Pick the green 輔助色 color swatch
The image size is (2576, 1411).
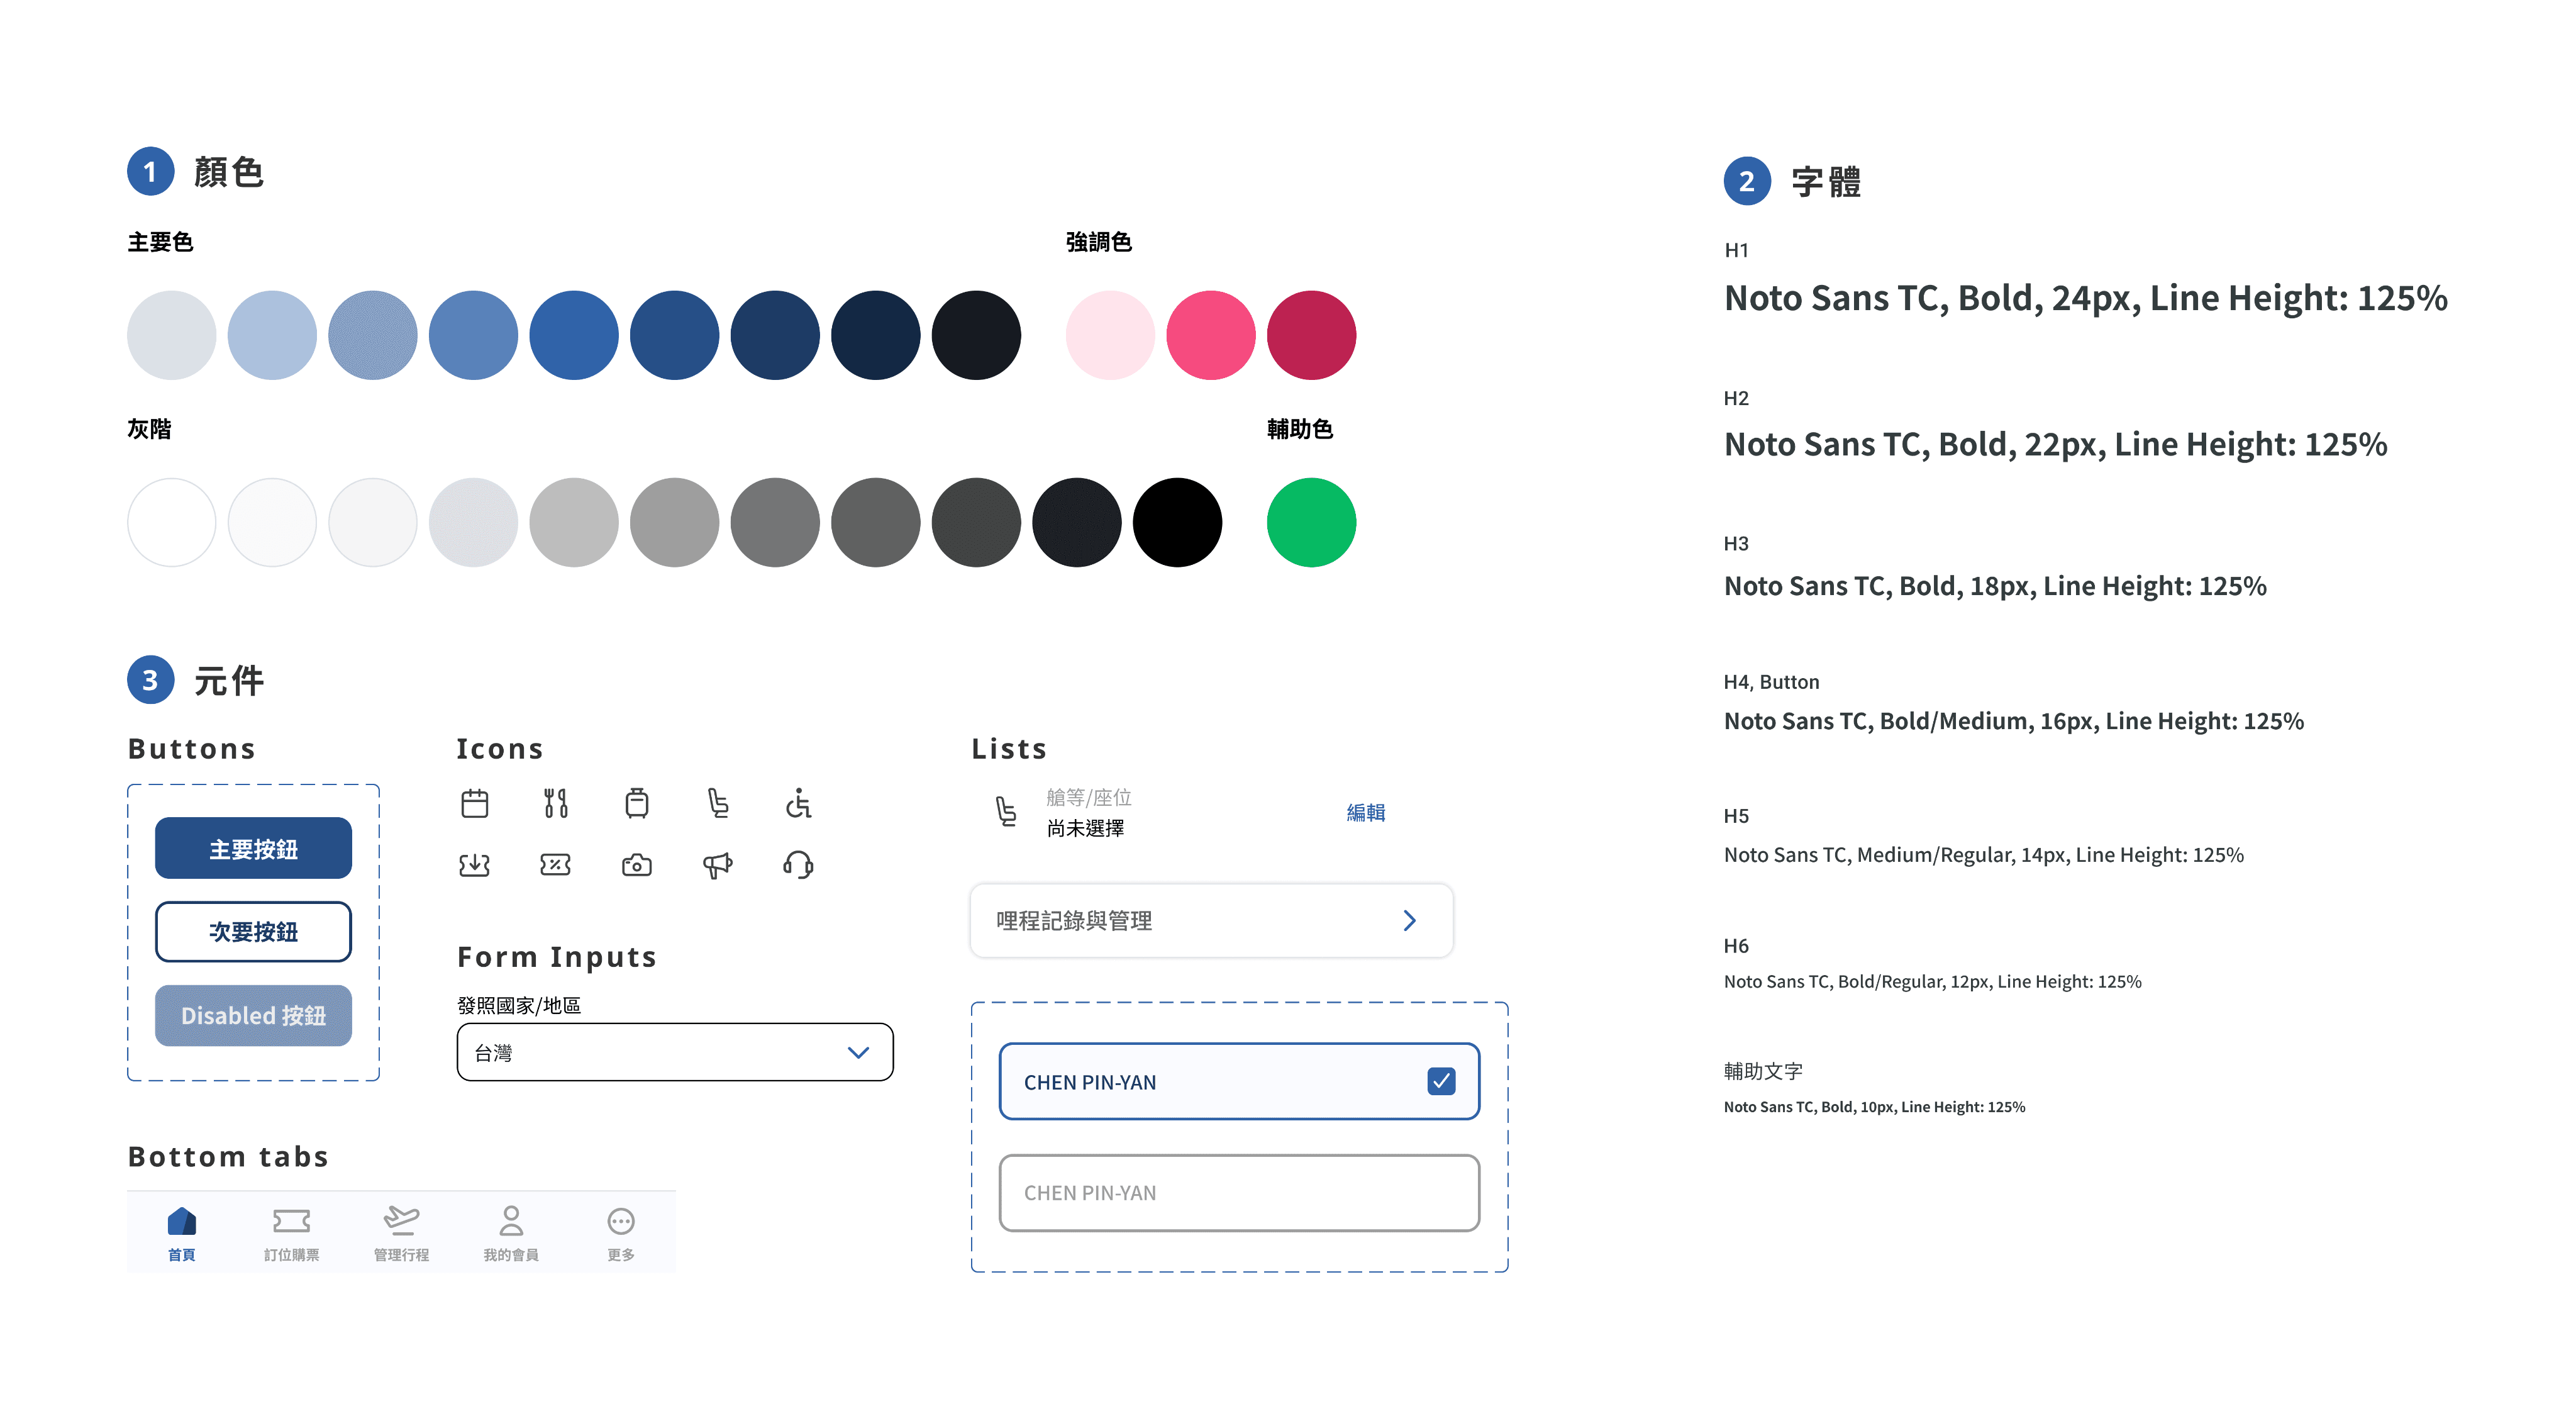[1311, 522]
